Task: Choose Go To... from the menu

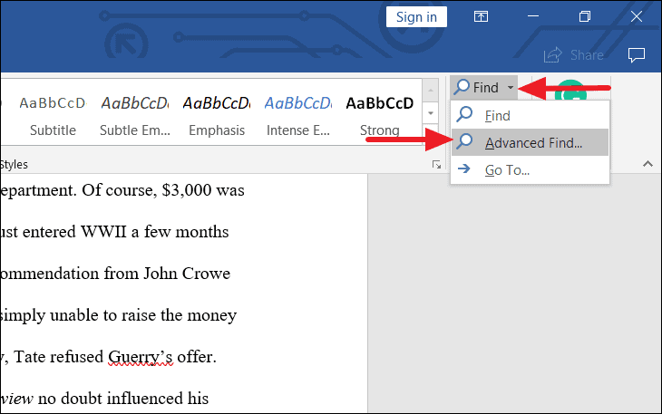Action: (530, 170)
